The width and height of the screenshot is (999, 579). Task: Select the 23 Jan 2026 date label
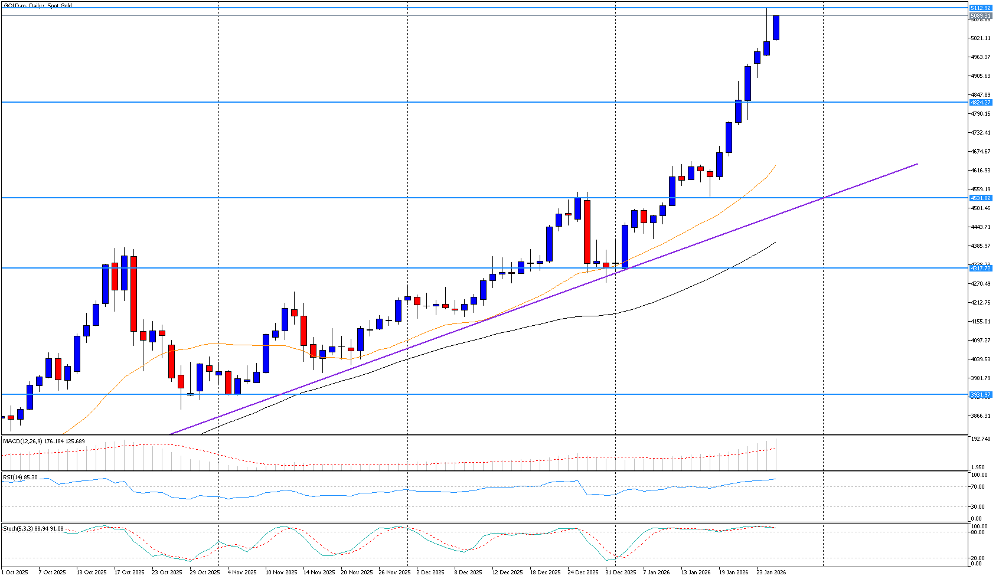[x=772, y=572]
